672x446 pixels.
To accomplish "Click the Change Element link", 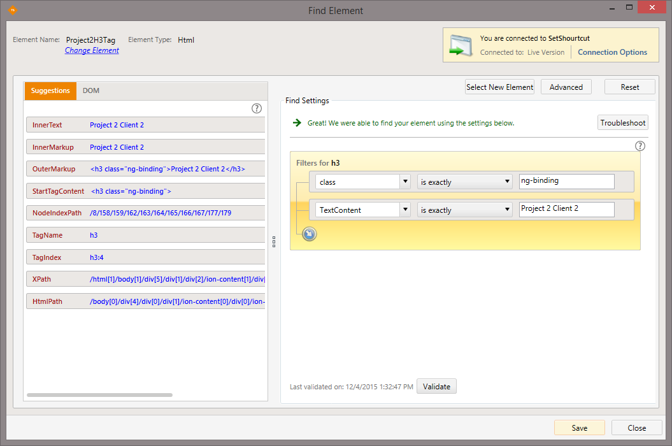I will (x=92, y=50).
